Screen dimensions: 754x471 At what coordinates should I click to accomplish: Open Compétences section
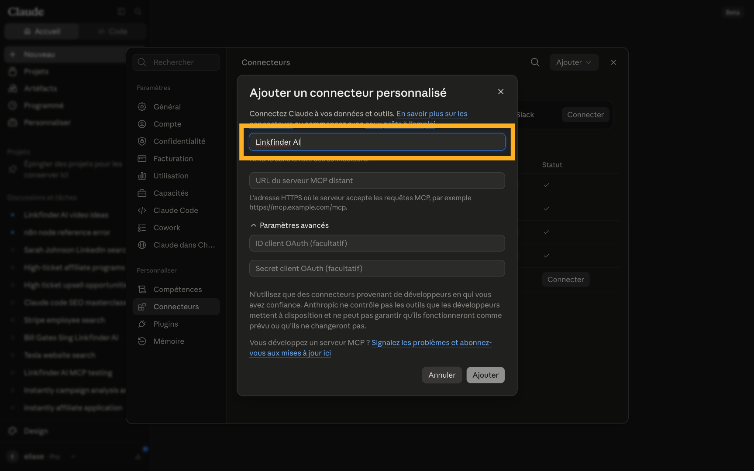tap(176, 290)
